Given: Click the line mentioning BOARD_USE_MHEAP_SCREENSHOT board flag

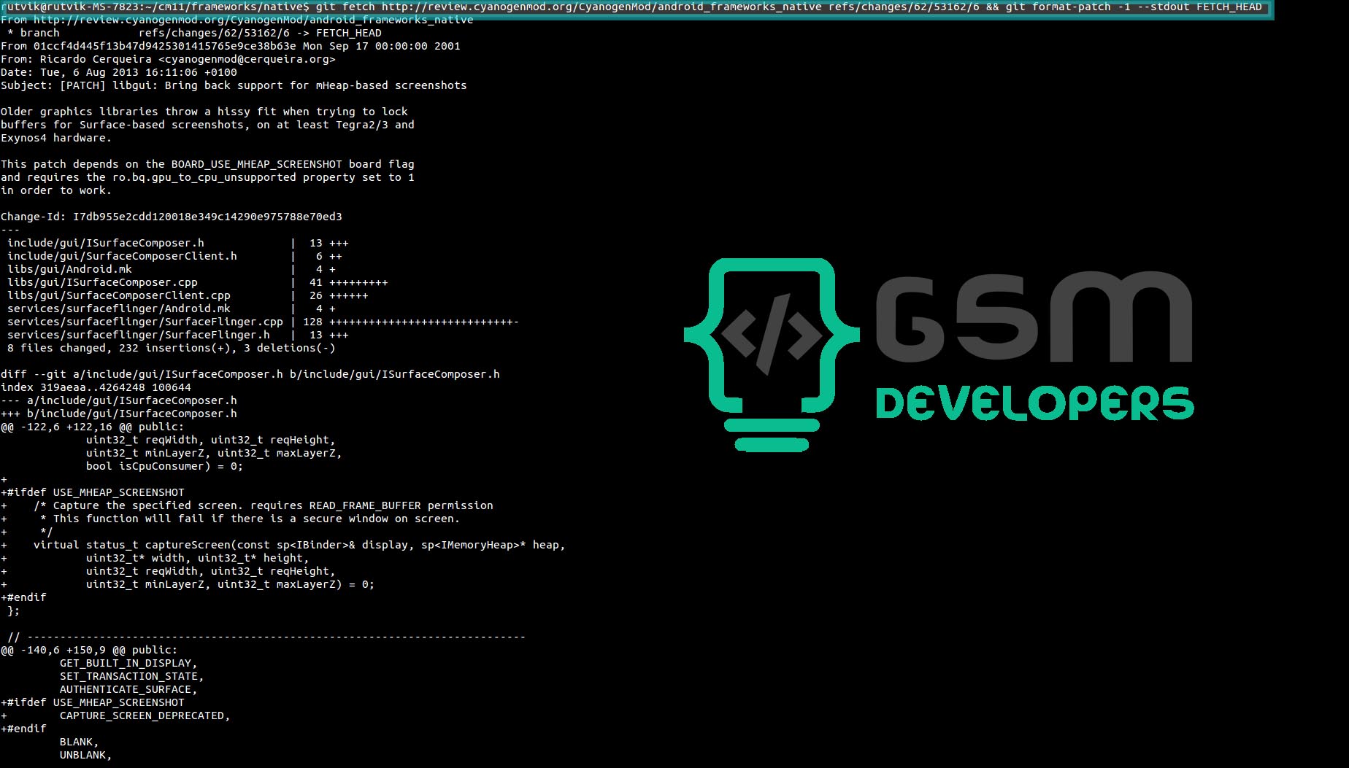Looking at the screenshot, I should pos(207,164).
